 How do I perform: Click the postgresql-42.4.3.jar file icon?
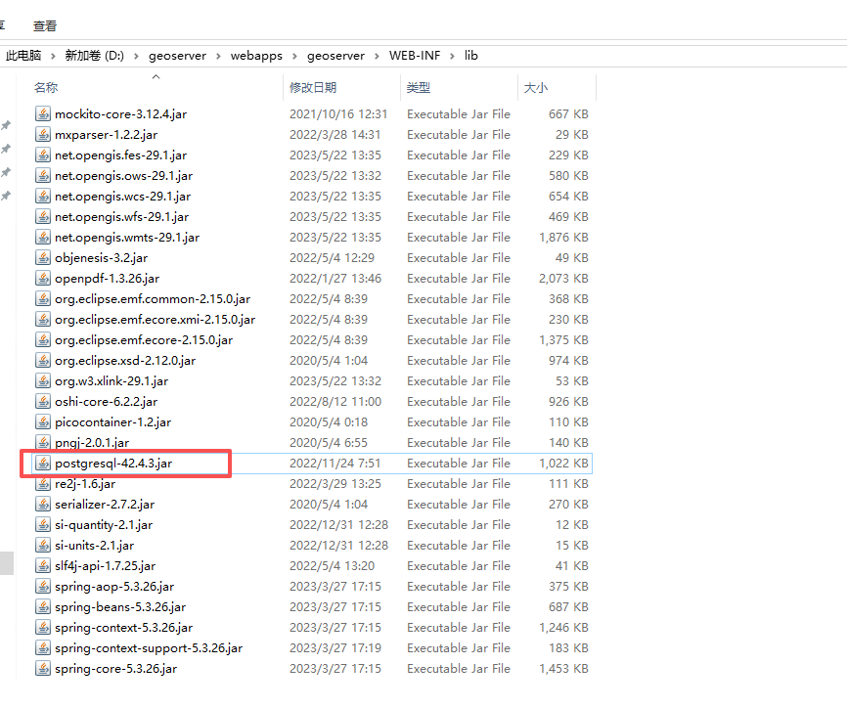(x=43, y=463)
